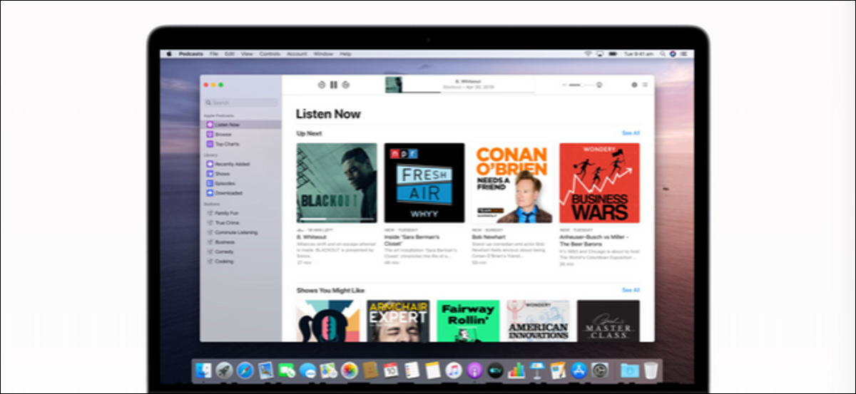Open Podcasts from the Dock

(474, 370)
